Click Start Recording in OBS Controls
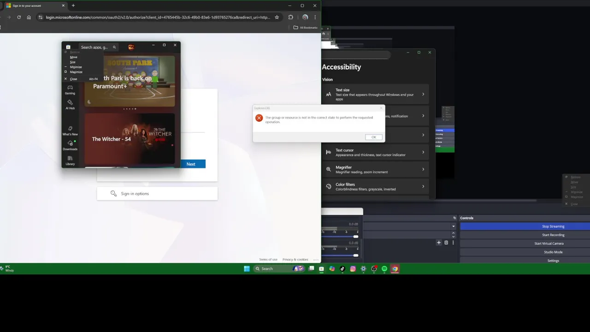 tap(525, 235)
